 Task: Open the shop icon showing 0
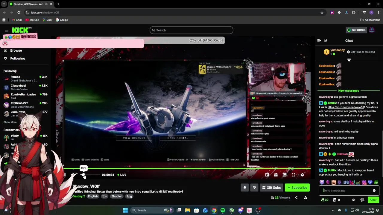click(337, 200)
